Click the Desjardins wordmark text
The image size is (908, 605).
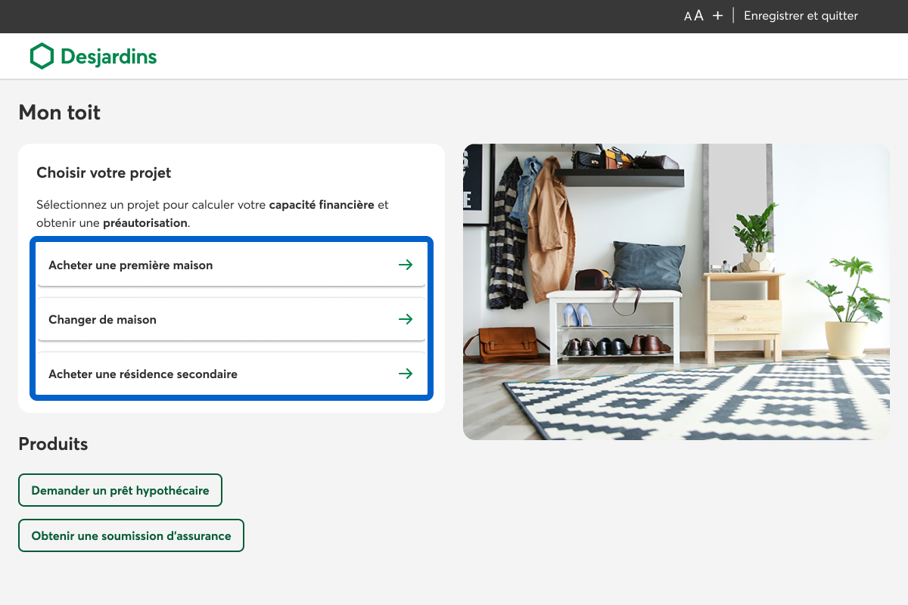point(108,57)
